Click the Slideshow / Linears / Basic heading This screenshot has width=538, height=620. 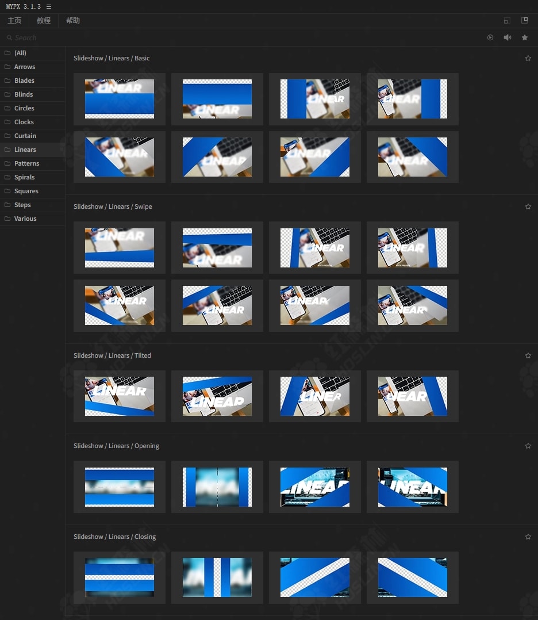pos(112,58)
